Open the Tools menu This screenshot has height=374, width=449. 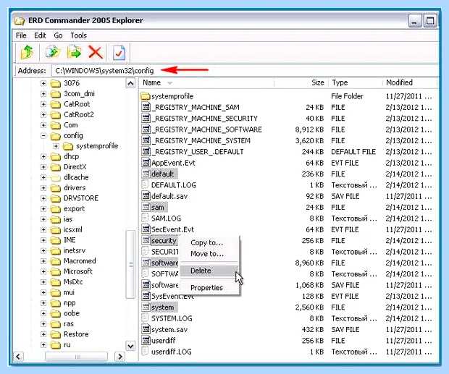[79, 35]
